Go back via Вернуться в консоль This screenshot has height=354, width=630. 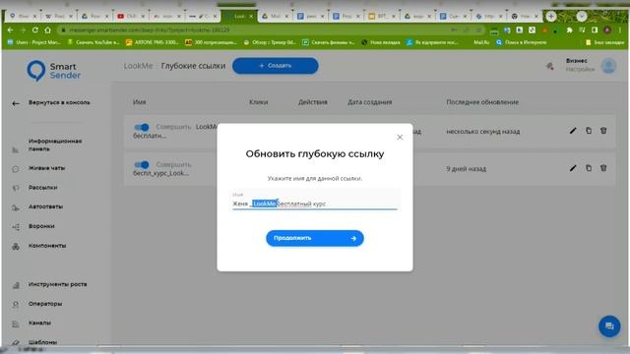[59, 102]
